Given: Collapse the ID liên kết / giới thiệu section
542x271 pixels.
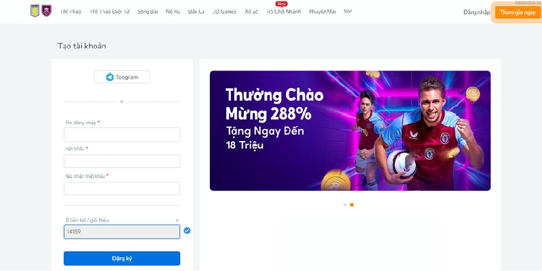Looking at the screenshot, I should click(x=177, y=220).
